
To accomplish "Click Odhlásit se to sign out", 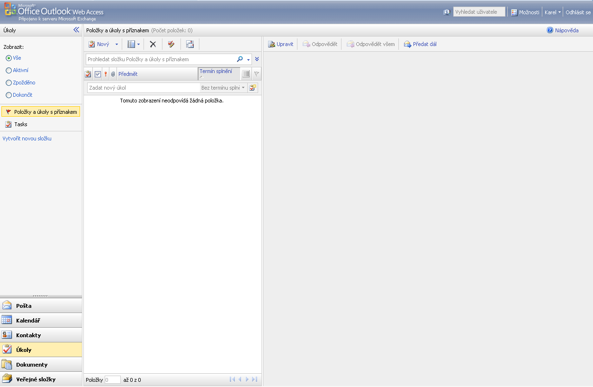I will [x=577, y=12].
